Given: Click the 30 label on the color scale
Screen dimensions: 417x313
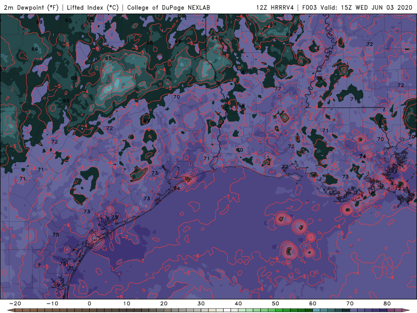Looking at the screenshot, I should tap(201, 304).
